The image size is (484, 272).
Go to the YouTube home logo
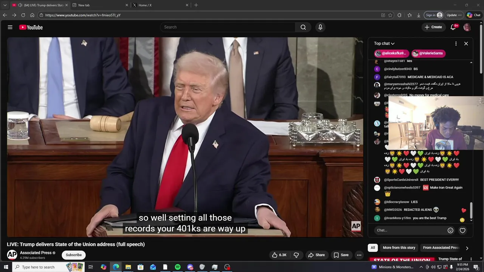point(31,27)
